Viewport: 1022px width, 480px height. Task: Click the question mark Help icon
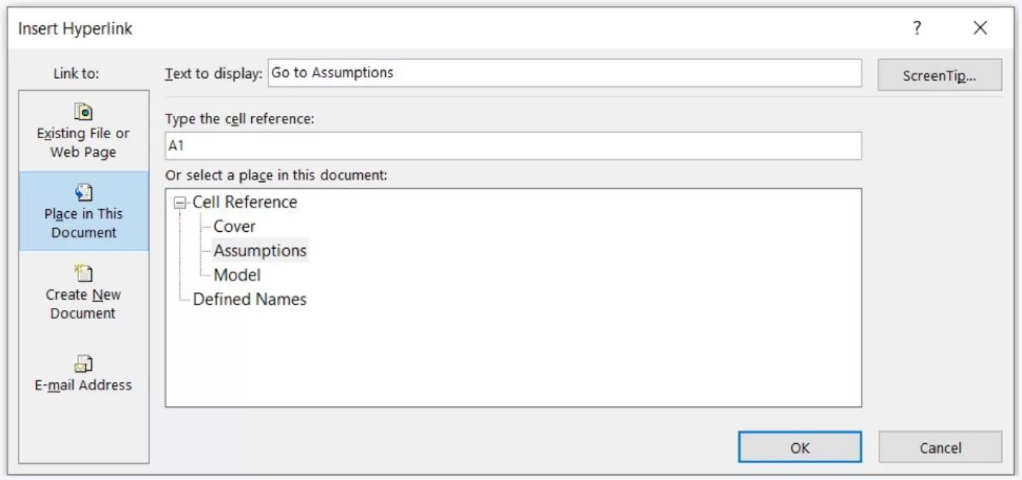point(917,29)
